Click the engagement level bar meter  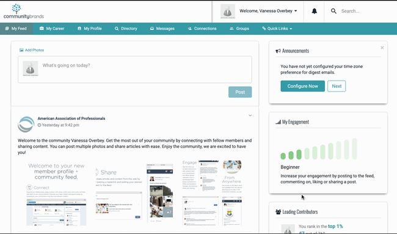click(319, 149)
